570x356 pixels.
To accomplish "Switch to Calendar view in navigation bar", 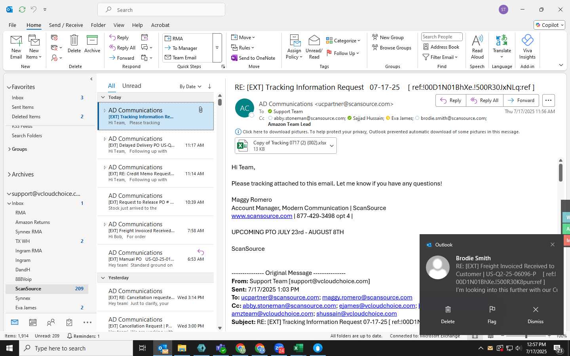I will (x=33, y=322).
